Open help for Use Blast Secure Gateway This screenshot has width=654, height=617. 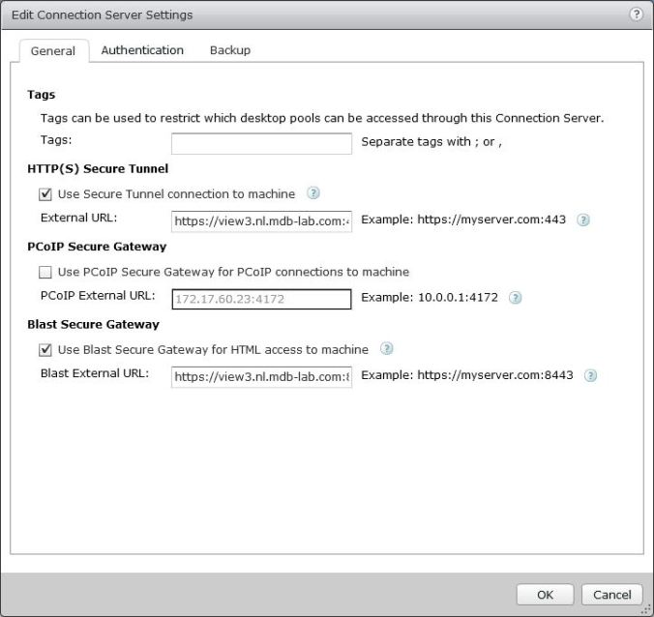[386, 349]
